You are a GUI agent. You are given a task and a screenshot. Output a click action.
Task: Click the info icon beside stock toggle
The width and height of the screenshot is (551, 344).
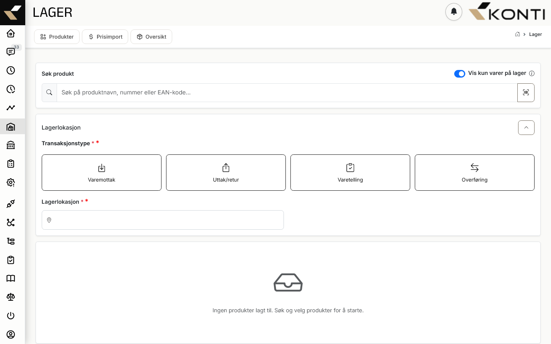[532, 73]
